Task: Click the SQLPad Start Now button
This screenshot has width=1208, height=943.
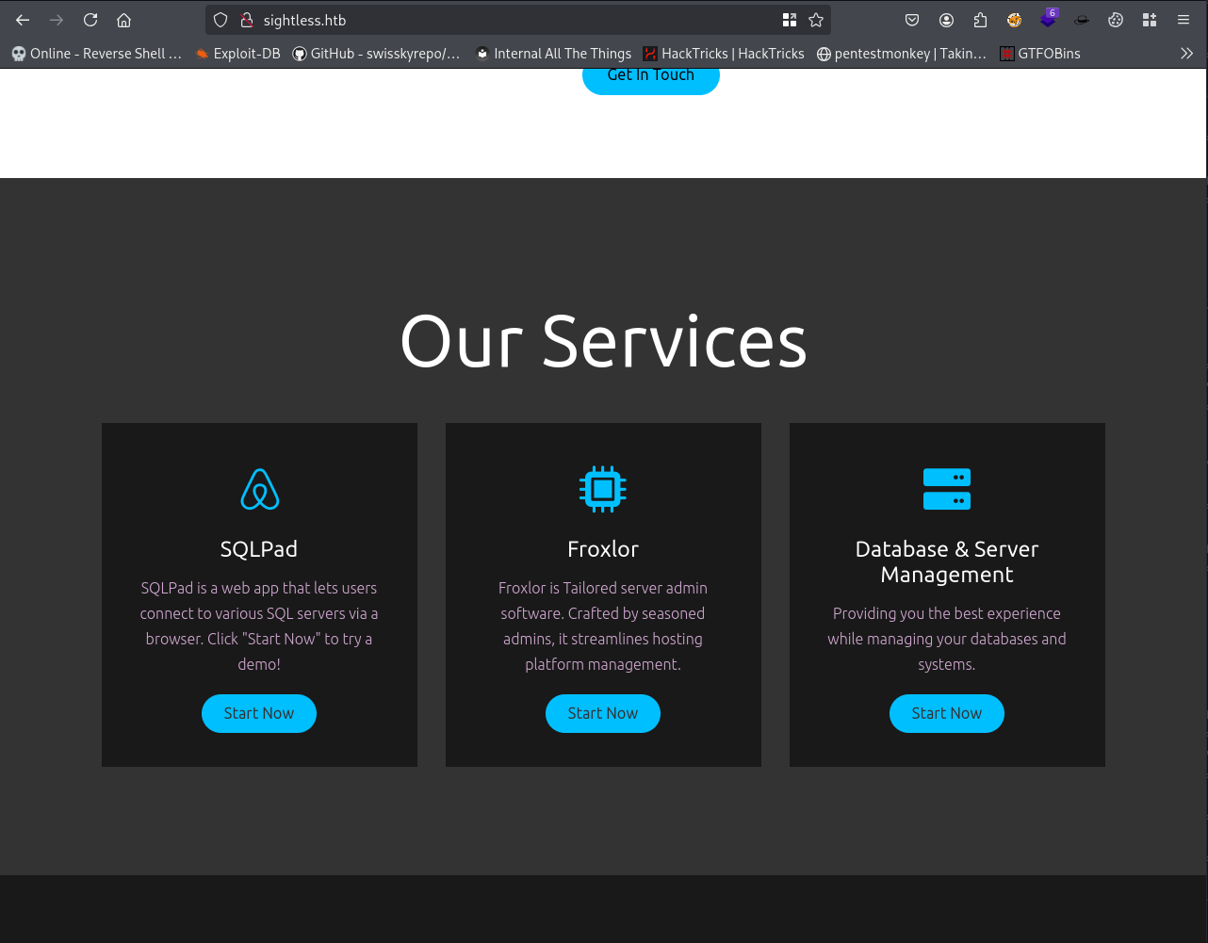Action: (259, 714)
